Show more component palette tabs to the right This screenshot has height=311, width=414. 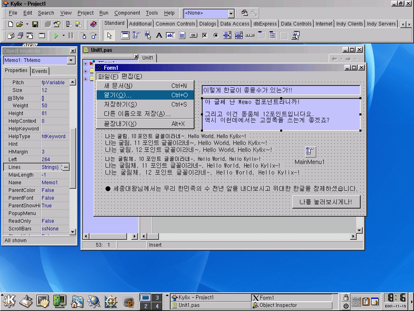pos(409,24)
